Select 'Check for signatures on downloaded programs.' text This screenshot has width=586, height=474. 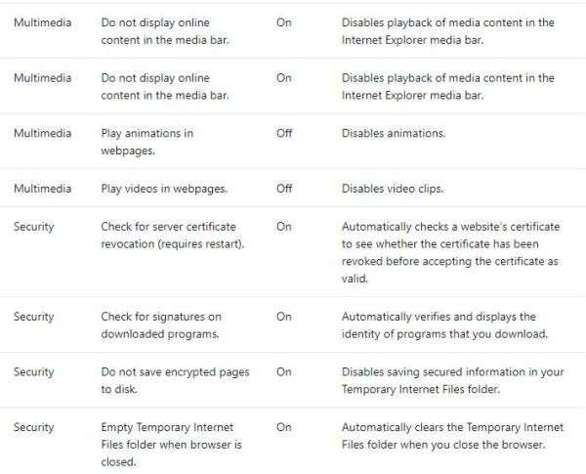tap(161, 325)
